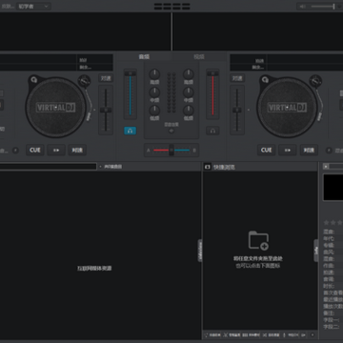Image resolution: width=343 pixels, height=343 pixels.
Task: Click the info panel prelisten play button
Action: pyautogui.click(x=326, y=167)
